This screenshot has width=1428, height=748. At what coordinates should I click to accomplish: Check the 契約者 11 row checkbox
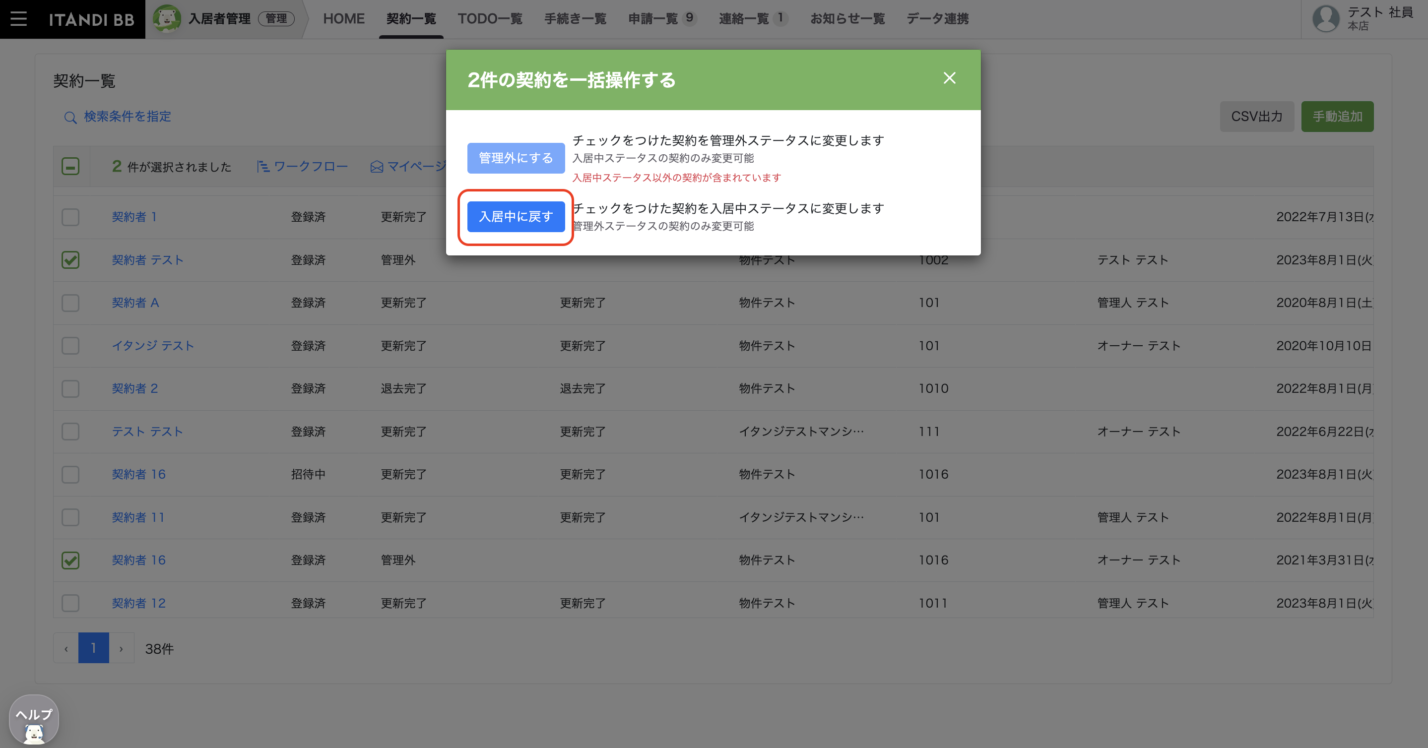tap(70, 517)
